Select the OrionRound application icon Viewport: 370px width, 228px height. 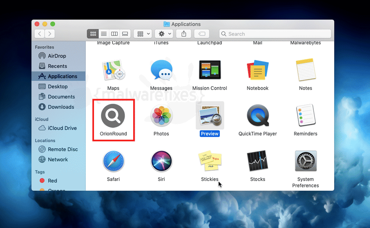coord(113,116)
